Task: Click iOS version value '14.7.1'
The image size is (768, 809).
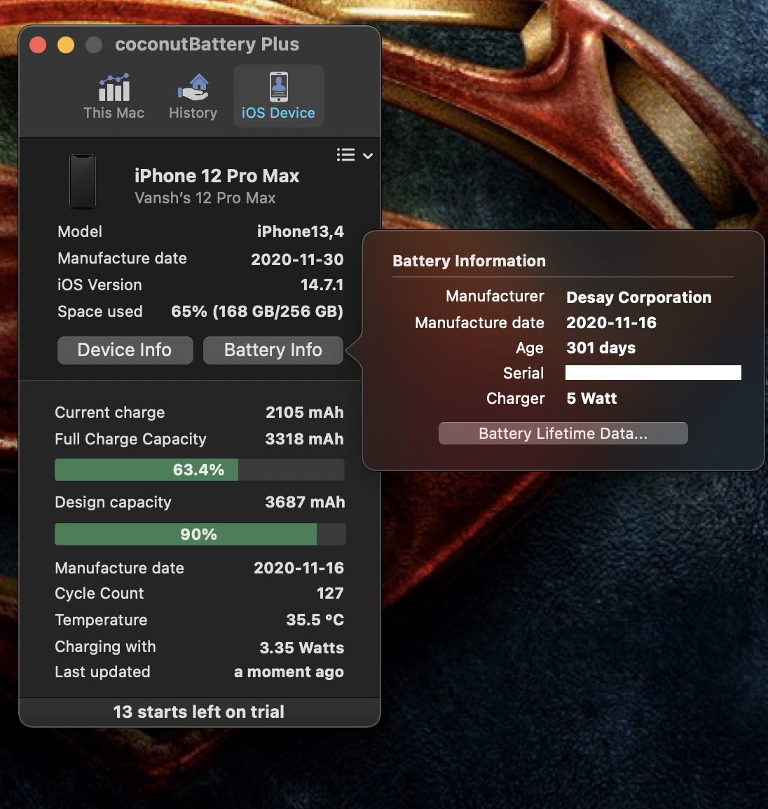Action: click(x=322, y=285)
